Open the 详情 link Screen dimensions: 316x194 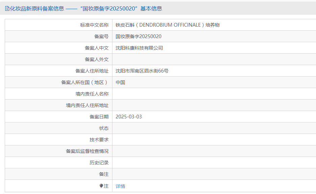(120, 186)
